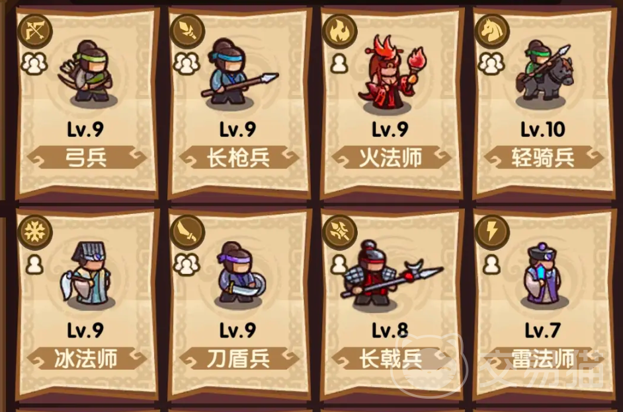Select the 弓兵 name banner
Screen dimensions: 623x412
86,157
